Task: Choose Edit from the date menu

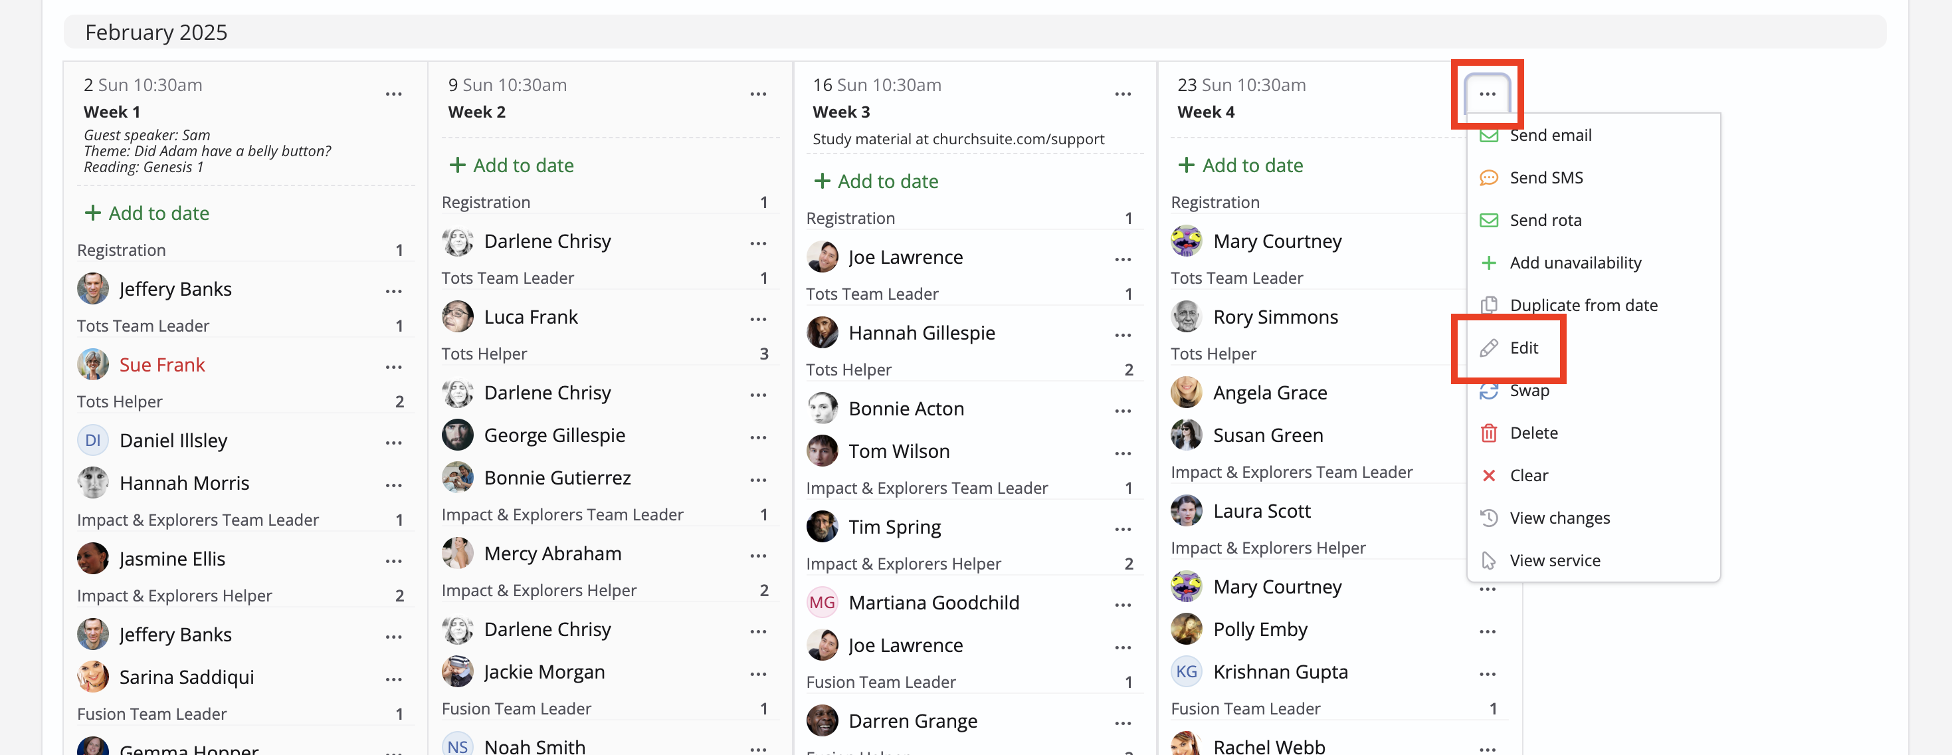Action: point(1523,348)
